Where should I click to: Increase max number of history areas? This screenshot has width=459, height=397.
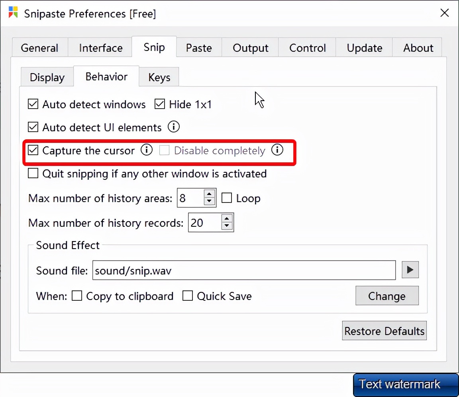click(209, 194)
